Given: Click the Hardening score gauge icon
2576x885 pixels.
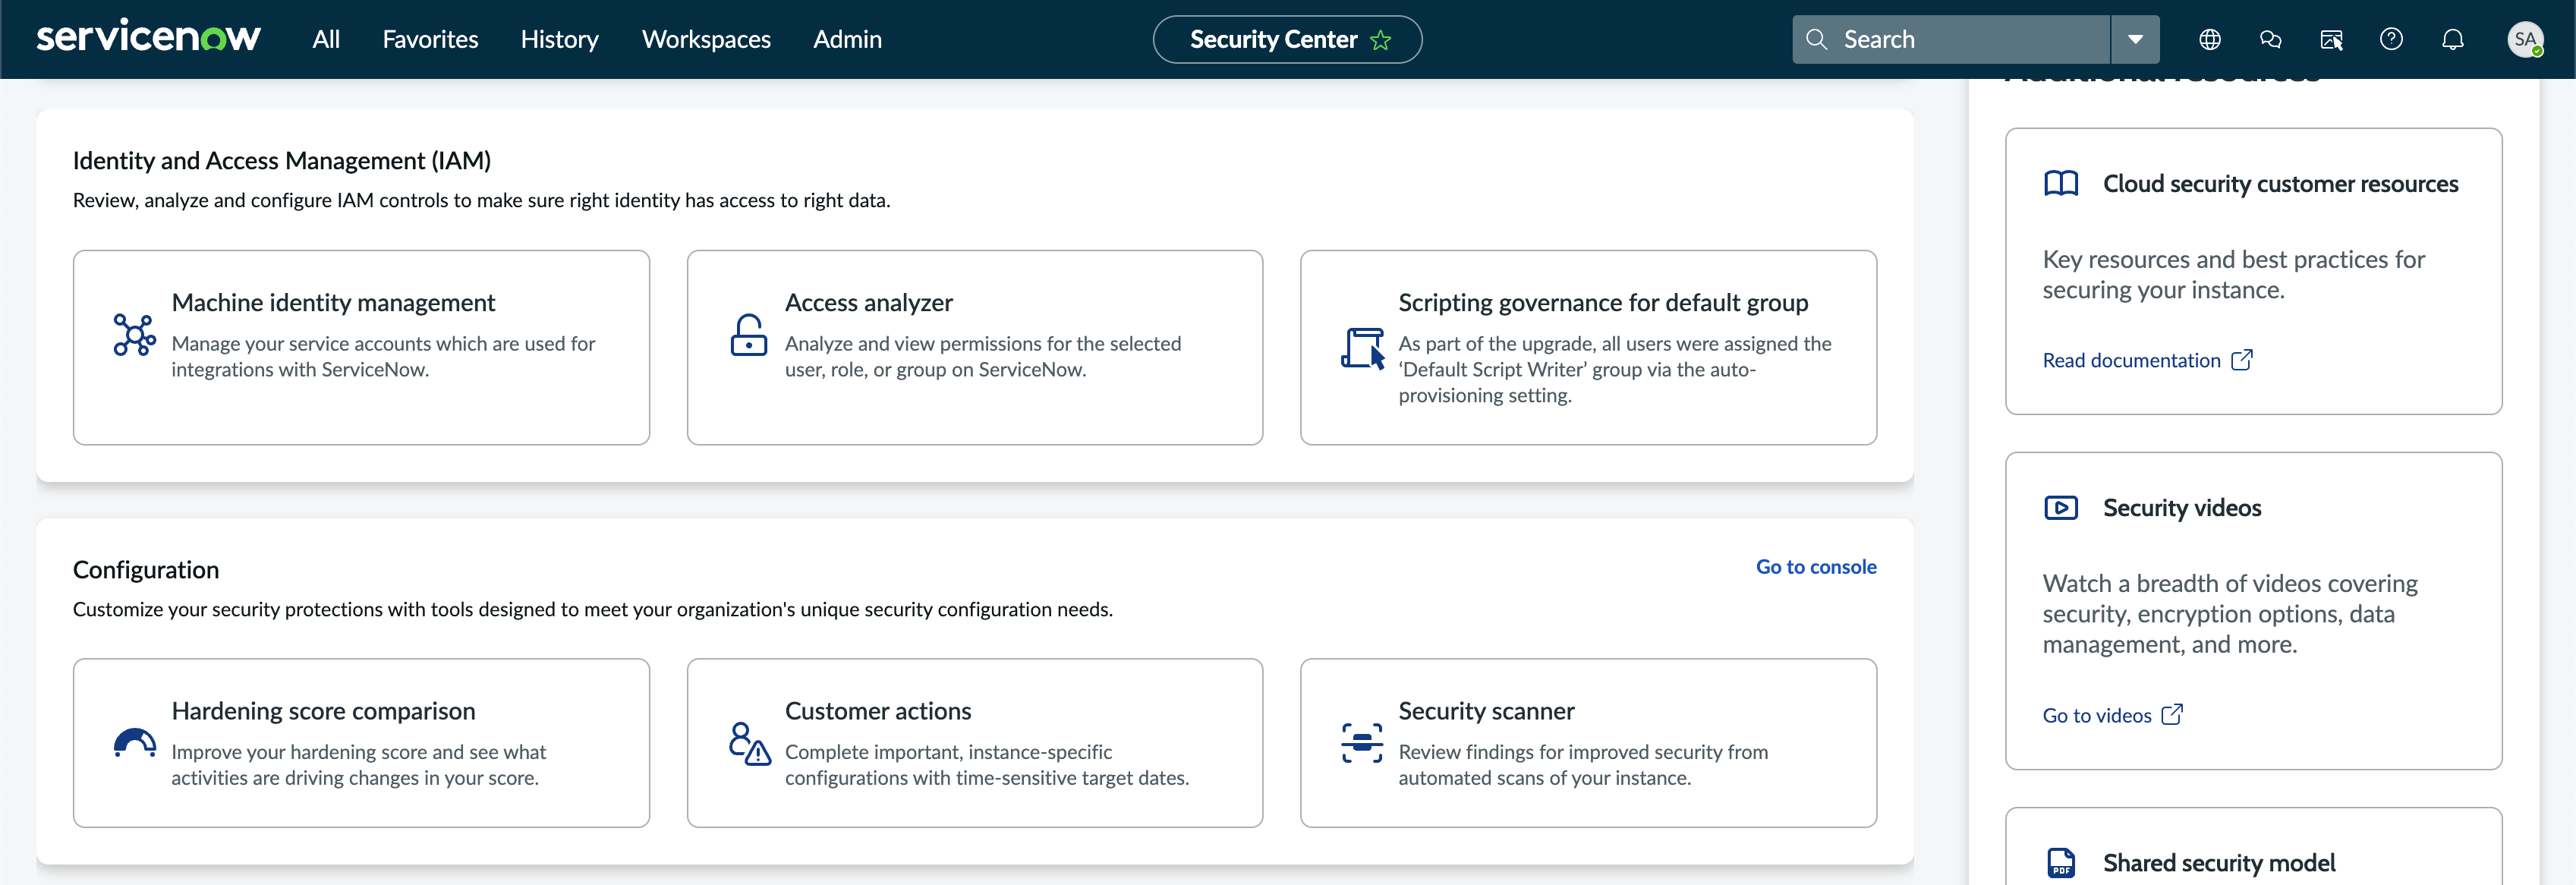Looking at the screenshot, I should 134,743.
